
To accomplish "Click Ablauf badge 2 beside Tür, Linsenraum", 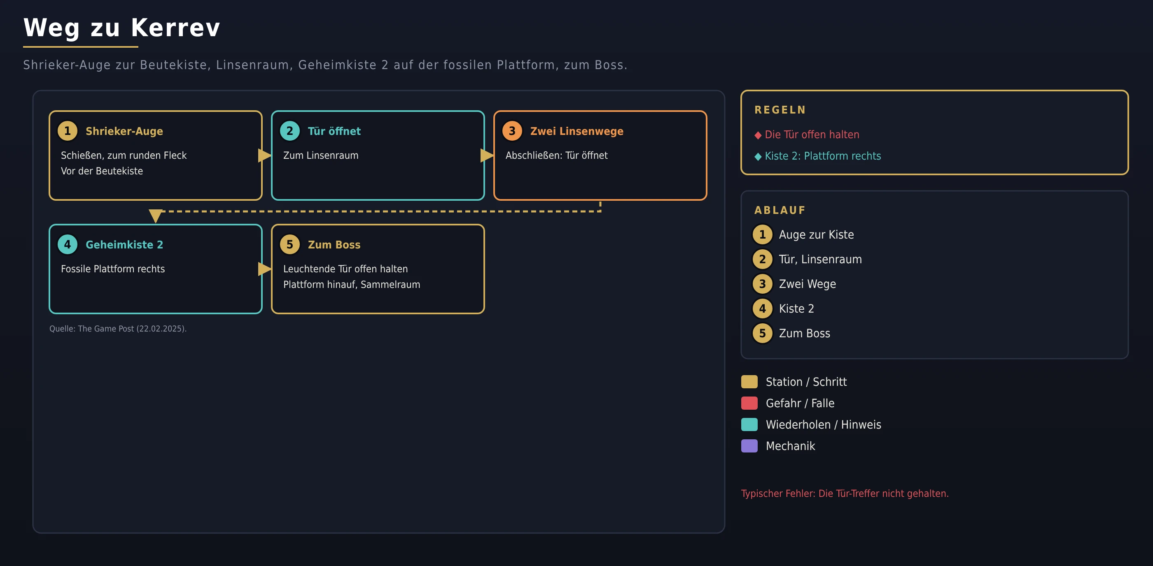I will [762, 259].
